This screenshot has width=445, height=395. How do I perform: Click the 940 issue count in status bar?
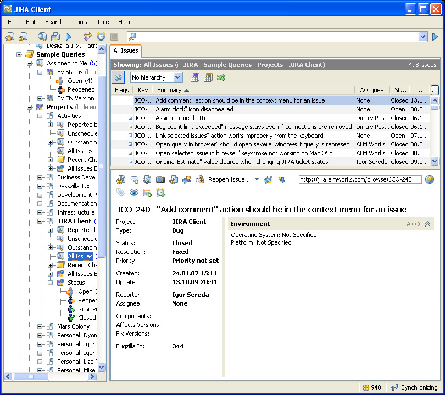372,387
